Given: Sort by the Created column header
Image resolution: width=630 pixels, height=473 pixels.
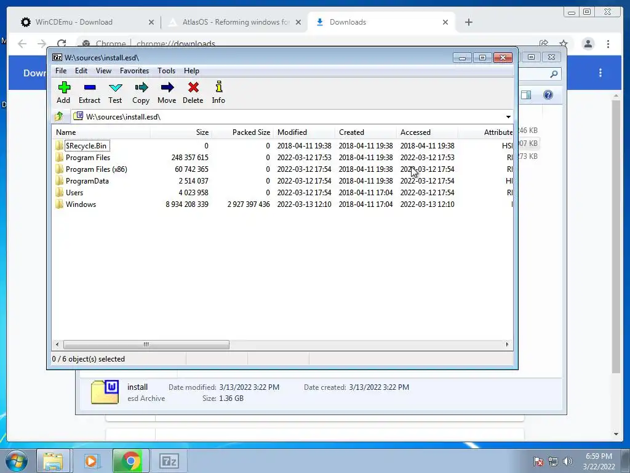Looking at the screenshot, I should click(x=365, y=132).
